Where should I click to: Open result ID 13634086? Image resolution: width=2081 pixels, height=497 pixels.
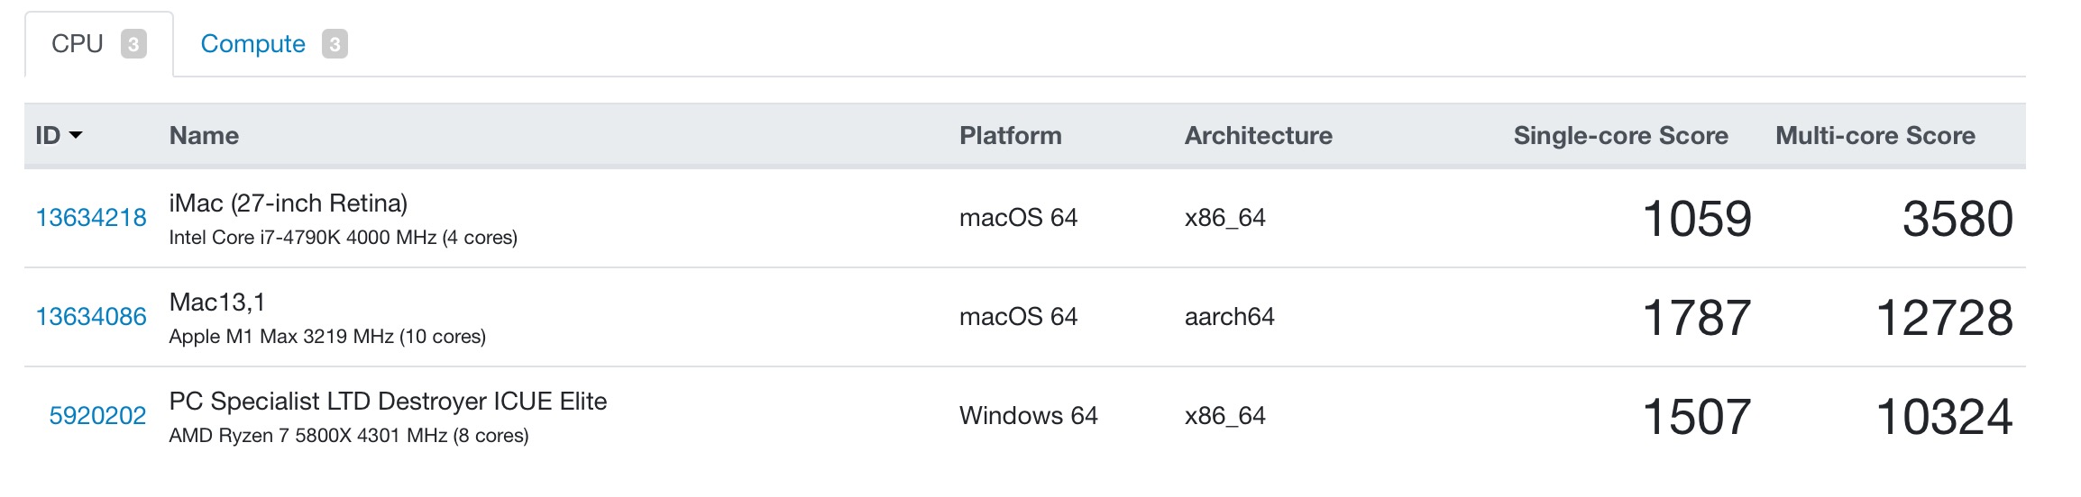point(91,317)
